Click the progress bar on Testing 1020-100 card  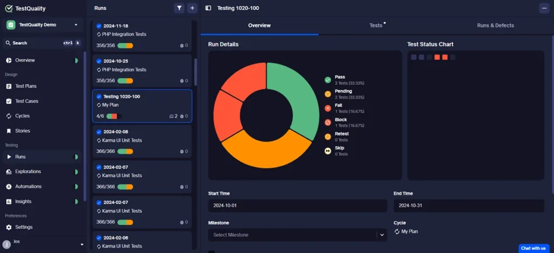click(x=114, y=116)
